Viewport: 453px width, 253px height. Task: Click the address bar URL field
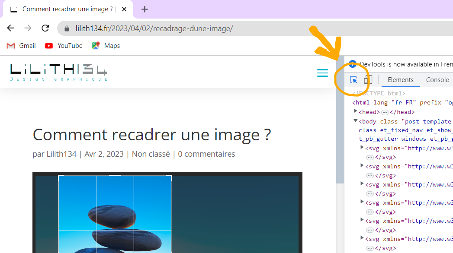(173, 28)
